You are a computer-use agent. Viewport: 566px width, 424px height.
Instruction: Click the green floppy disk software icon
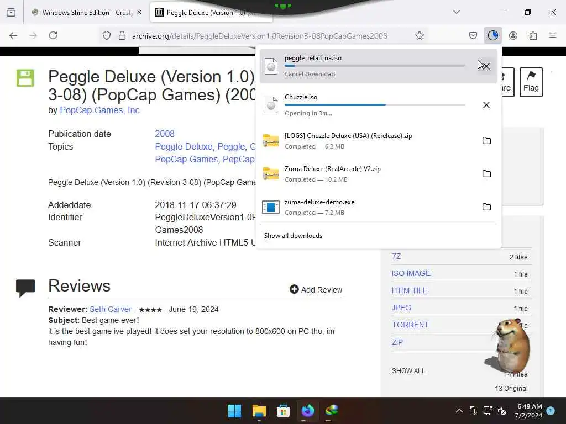(25, 78)
